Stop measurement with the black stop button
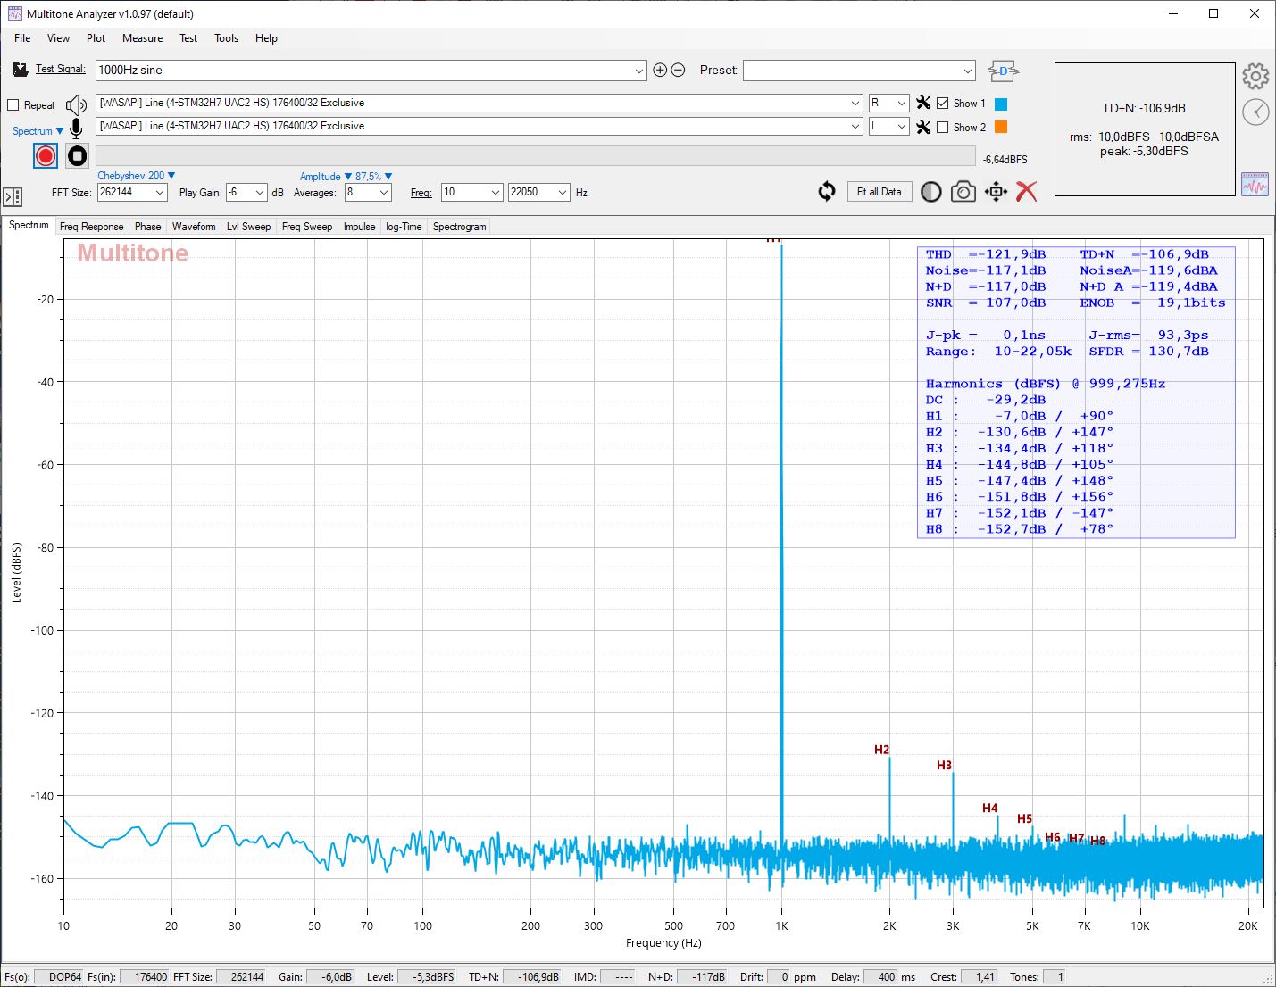 click(x=78, y=156)
